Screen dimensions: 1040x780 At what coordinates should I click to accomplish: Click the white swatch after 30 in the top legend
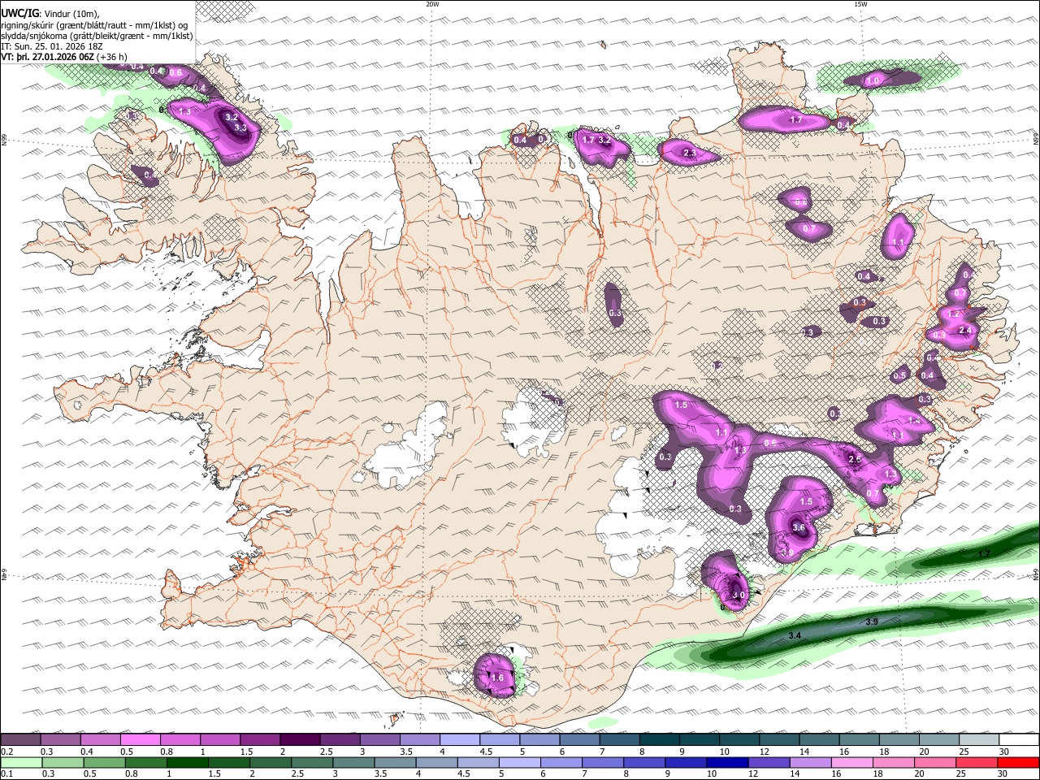tap(1019, 740)
